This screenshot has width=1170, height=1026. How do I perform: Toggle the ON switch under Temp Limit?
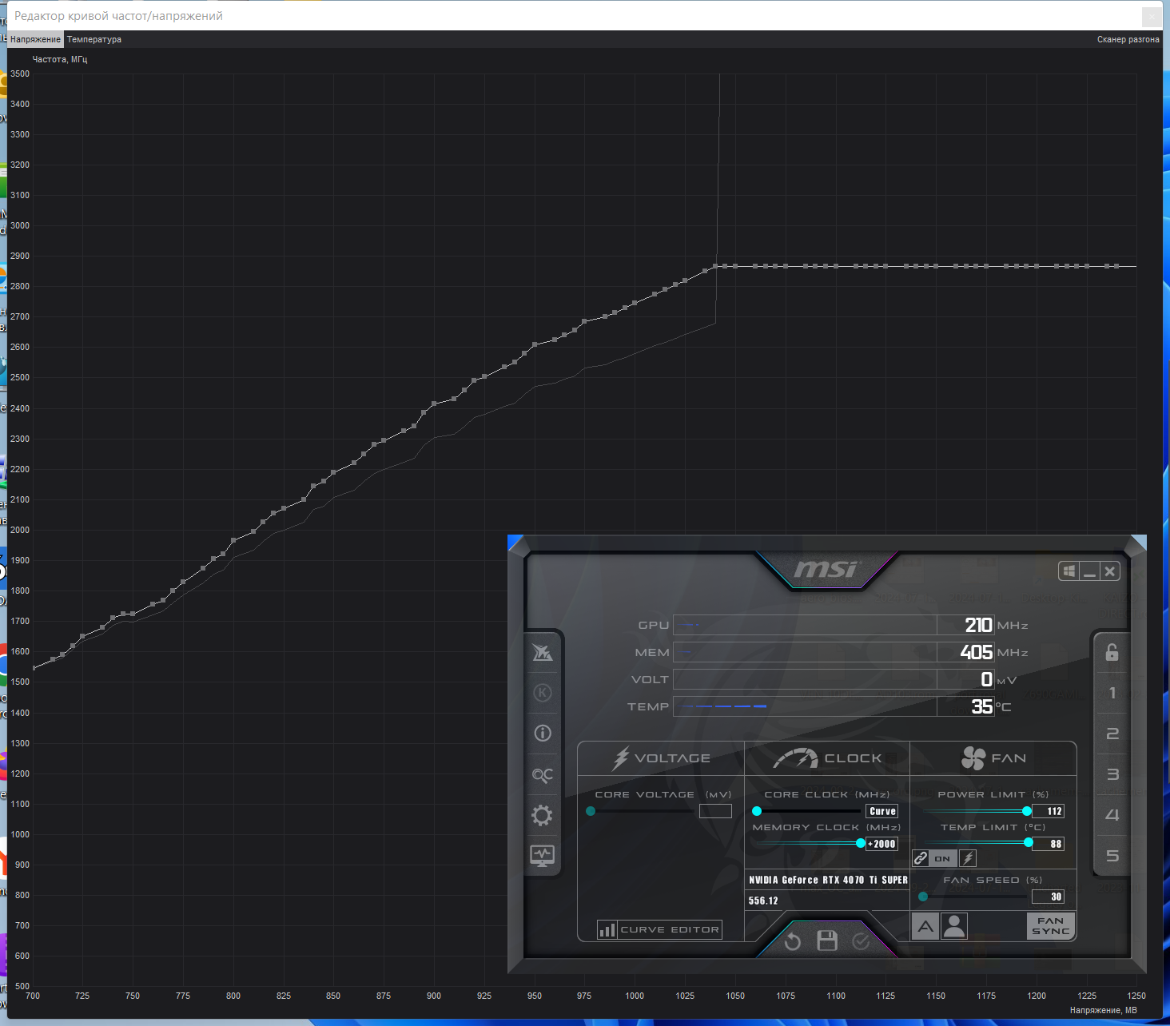[943, 858]
